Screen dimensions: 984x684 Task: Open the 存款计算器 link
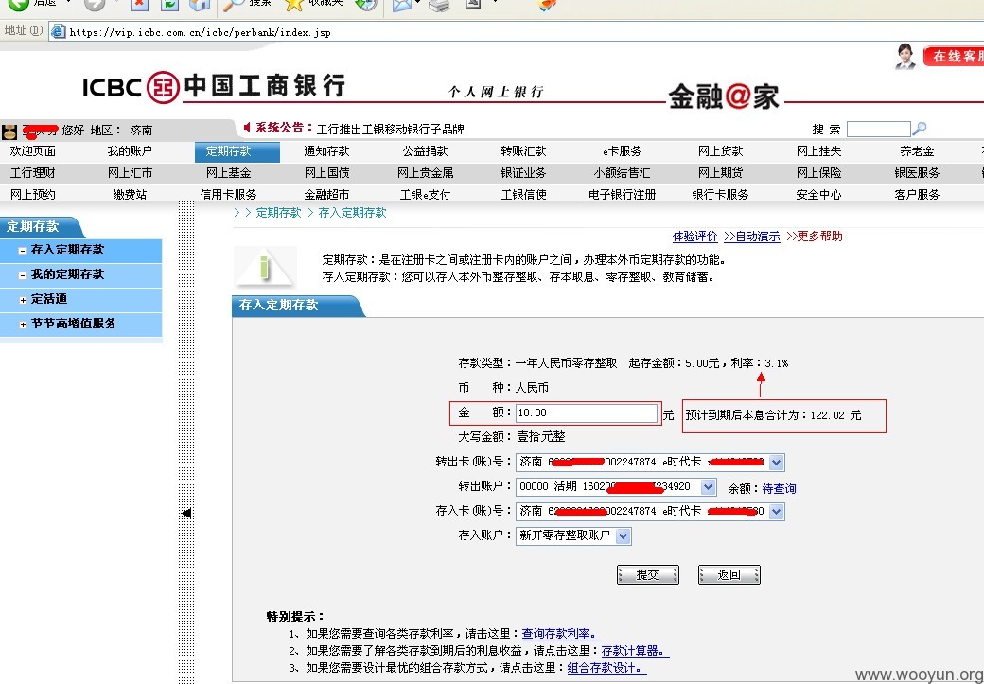tap(635, 651)
